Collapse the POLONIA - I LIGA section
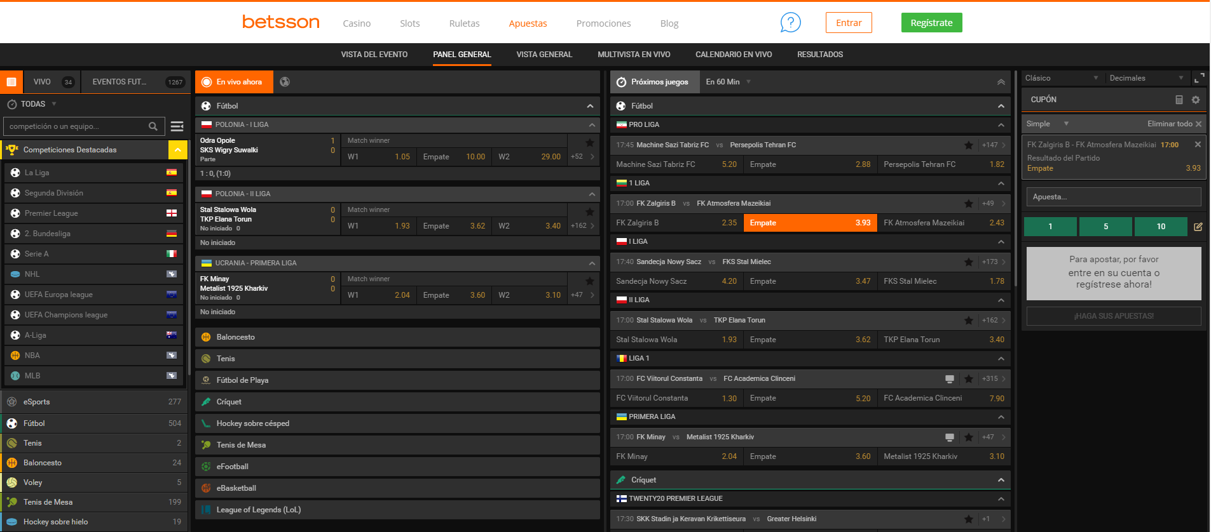Screen dimensions: 1211x532 (x=591, y=125)
